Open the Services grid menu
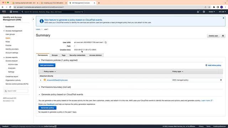Image resolution: width=228 pixels, height=128 pixels. click(14, 12)
